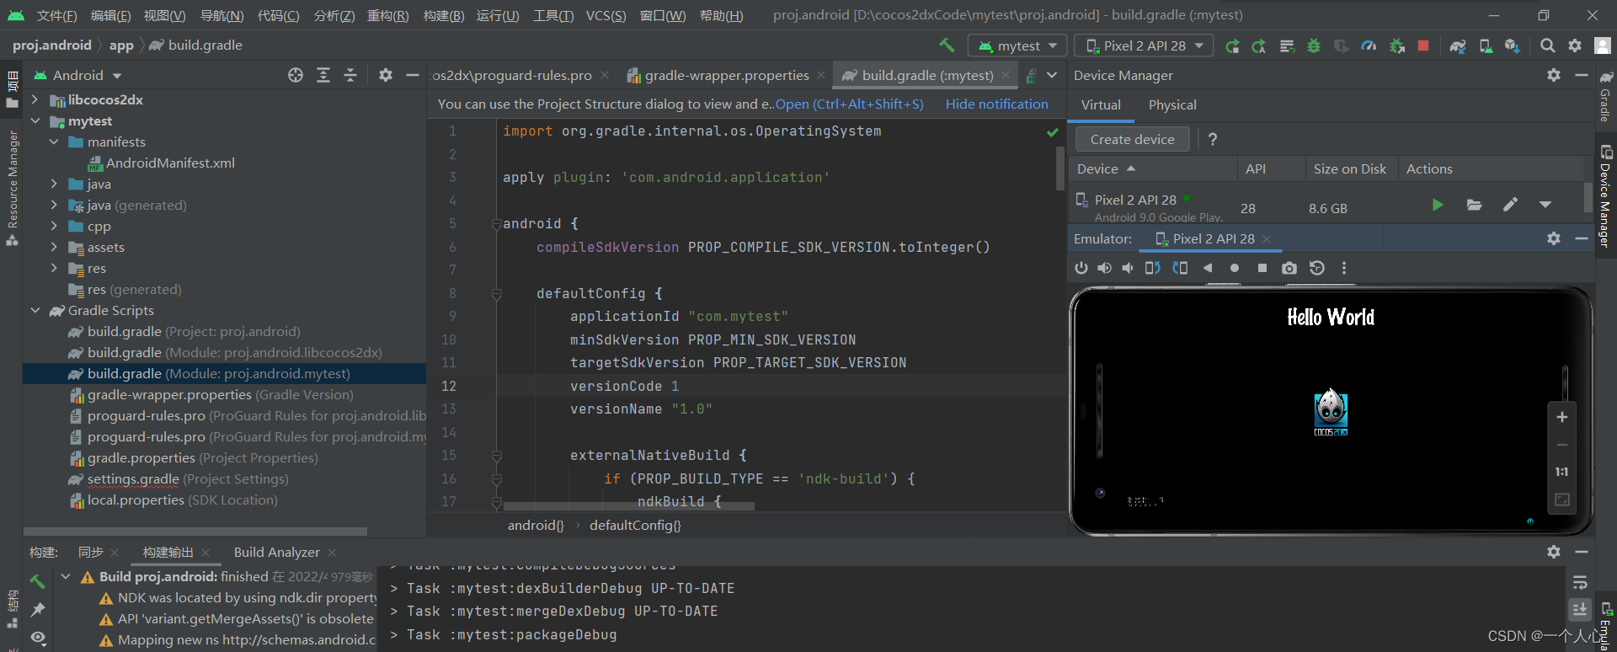The image size is (1617, 652).
Task: Open IDE settings gear in main toolbar
Action: 1575,45
